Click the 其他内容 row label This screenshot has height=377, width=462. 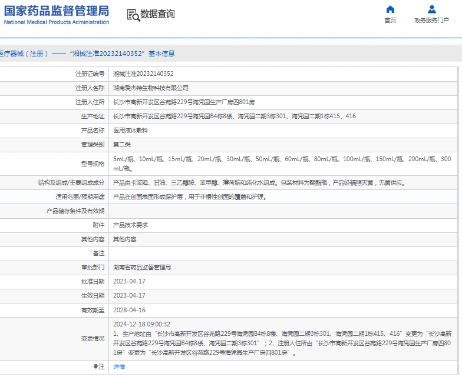(93, 239)
